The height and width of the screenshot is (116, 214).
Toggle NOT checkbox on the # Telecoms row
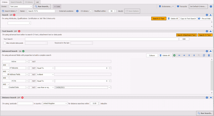pos(31,68)
